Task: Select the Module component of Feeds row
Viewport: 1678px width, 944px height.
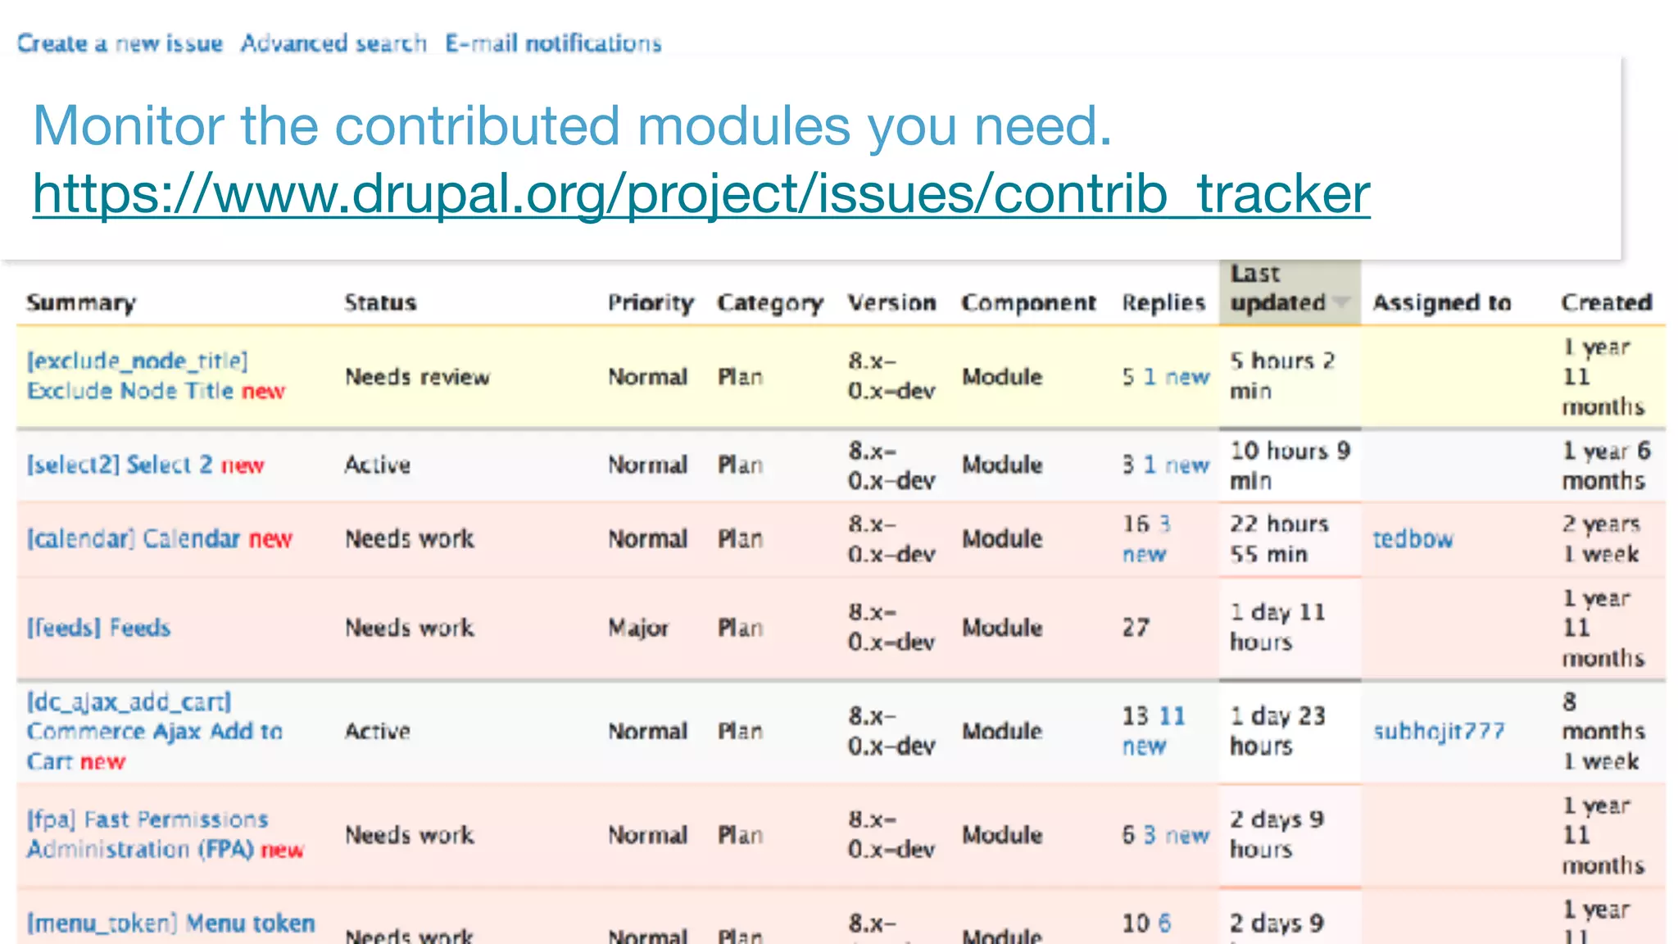Action: [1002, 628]
